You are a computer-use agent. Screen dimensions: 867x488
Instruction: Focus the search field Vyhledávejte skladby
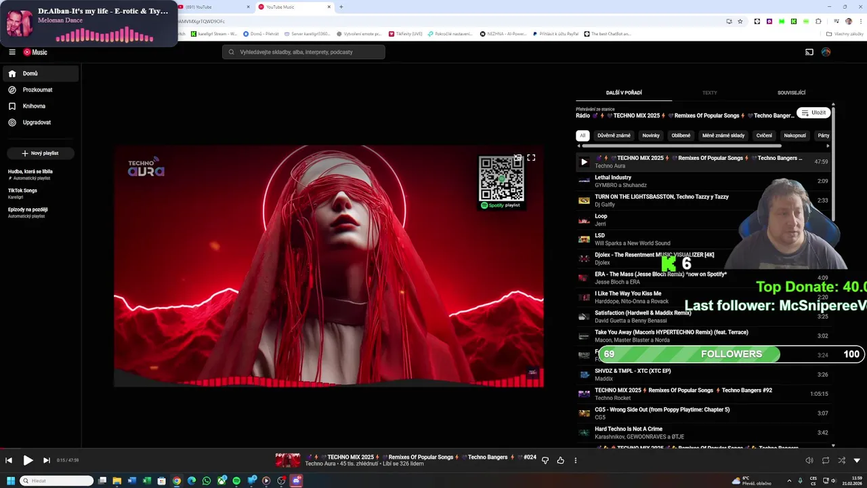pyautogui.click(x=303, y=52)
